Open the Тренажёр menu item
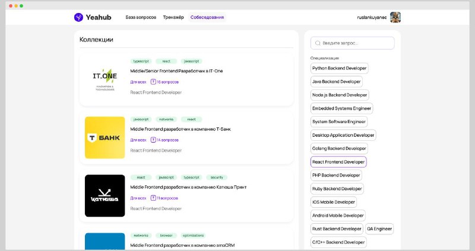Image resolution: width=475 pixels, height=251 pixels. coord(173,17)
